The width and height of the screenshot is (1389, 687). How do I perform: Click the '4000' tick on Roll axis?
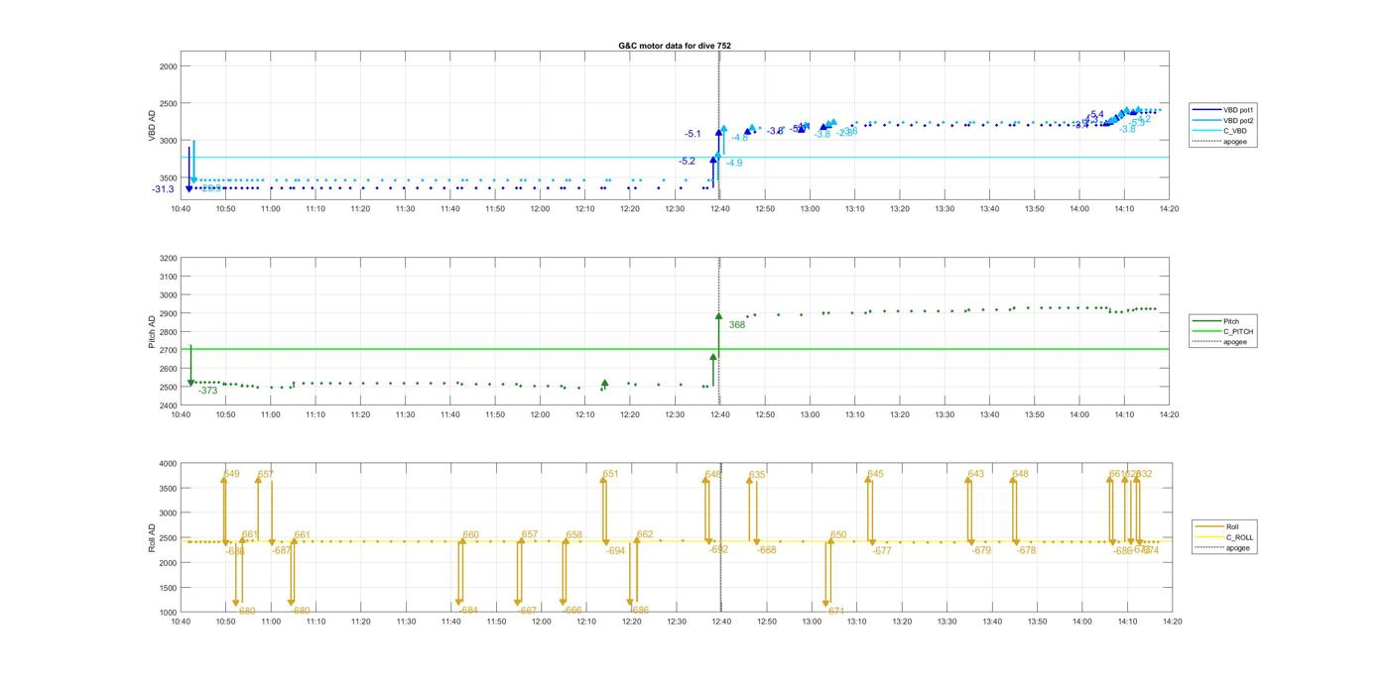[167, 464]
